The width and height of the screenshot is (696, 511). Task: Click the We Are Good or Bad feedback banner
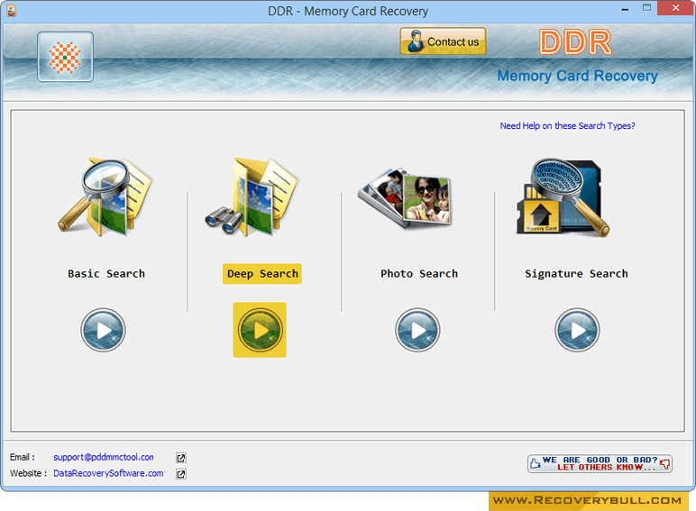click(600, 463)
